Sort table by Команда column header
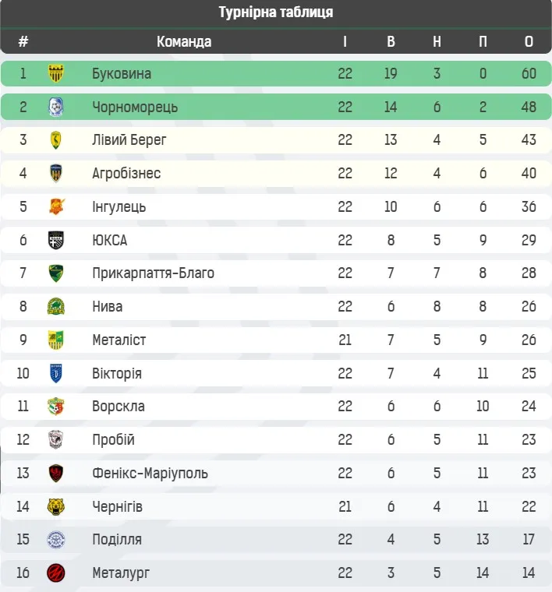This screenshot has width=552, height=592. pyautogui.click(x=184, y=42)
